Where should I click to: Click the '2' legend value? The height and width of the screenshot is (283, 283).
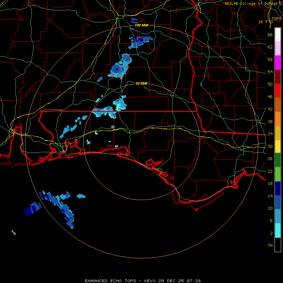(x=271, y=233)
